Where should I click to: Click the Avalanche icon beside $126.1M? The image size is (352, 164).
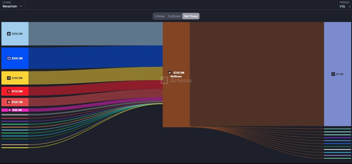point(9,102)
